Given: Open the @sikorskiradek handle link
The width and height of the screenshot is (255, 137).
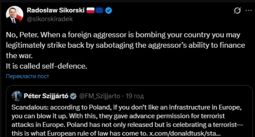Looking at the screenshot, I should (50, 19).
